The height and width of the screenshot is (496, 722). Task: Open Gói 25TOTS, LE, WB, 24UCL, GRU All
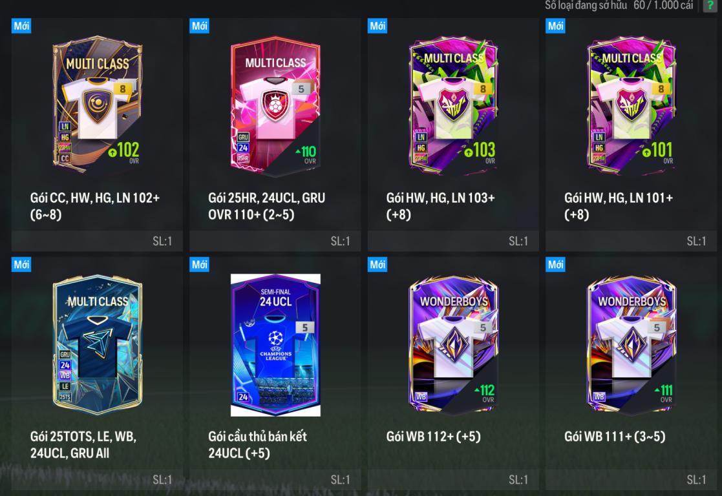pos(83,444)
